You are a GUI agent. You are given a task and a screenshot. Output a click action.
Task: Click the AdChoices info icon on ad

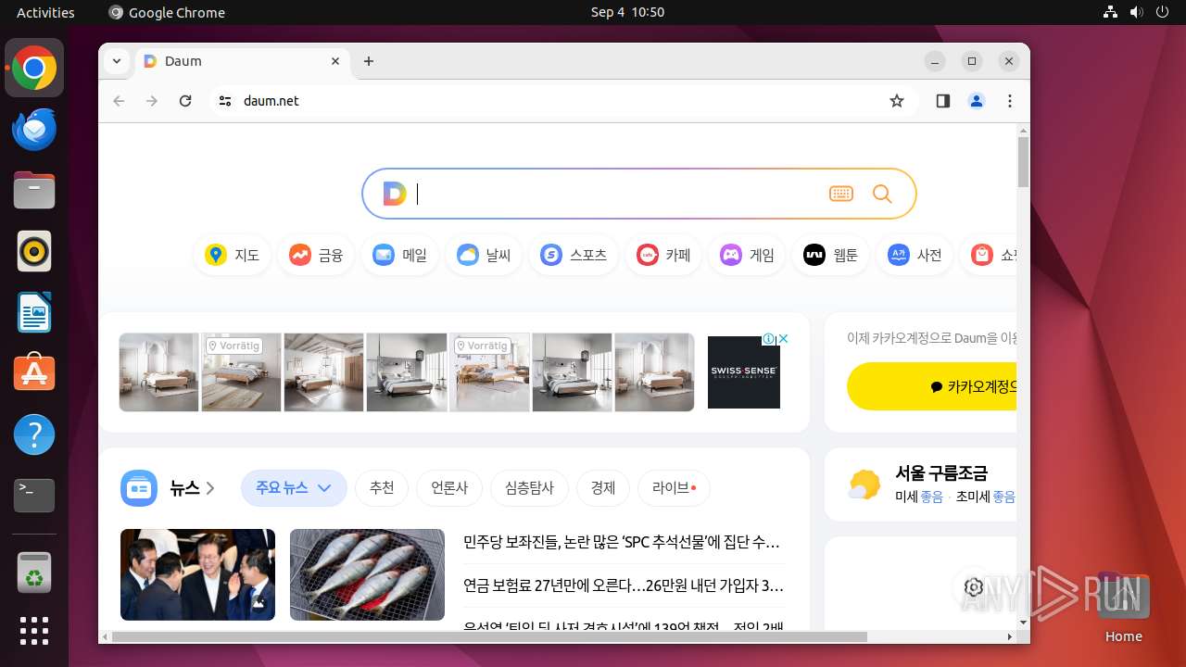point(769,339)
